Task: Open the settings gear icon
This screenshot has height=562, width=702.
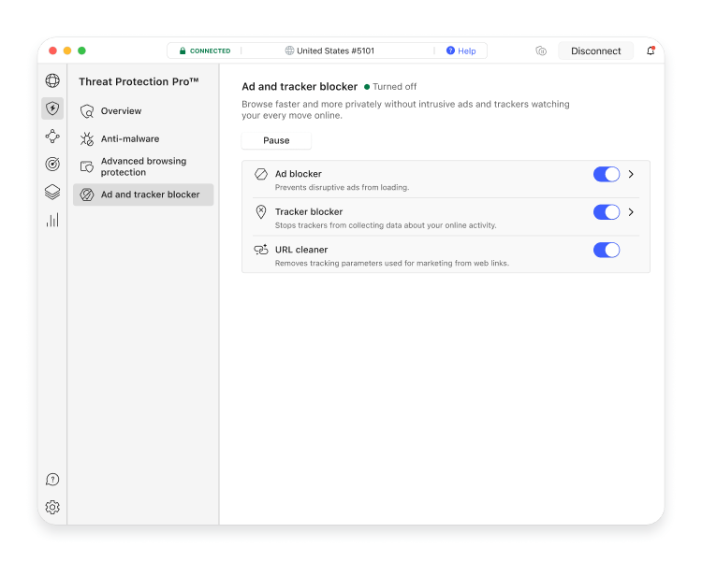Action: (52, 508)
